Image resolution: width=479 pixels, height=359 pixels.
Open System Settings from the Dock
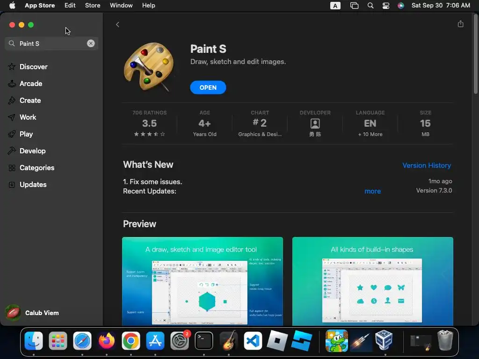click(180, 341)
